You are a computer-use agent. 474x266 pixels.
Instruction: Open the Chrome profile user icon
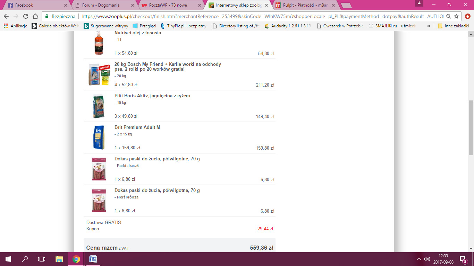pyautogui.click(x=419, y=3)
